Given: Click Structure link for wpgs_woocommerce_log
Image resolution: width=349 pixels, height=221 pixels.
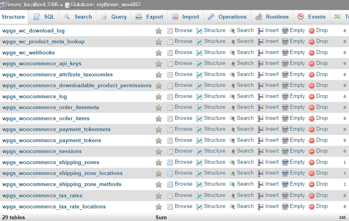Looking at the screenshot, I should (x=215, y=96).
